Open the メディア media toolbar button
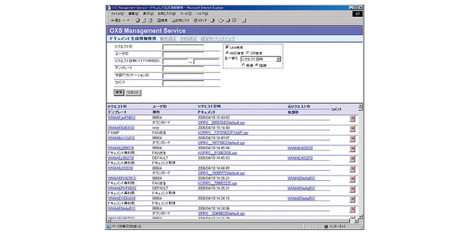The image size is (469, 234). coord(200,20)
